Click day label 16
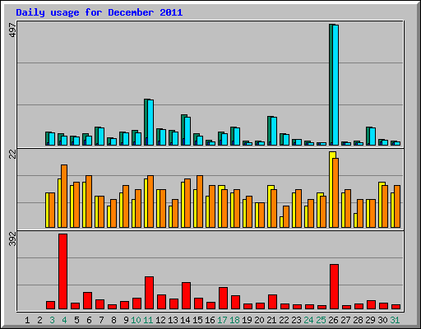The image size is (421, 329). click(210, 320)
